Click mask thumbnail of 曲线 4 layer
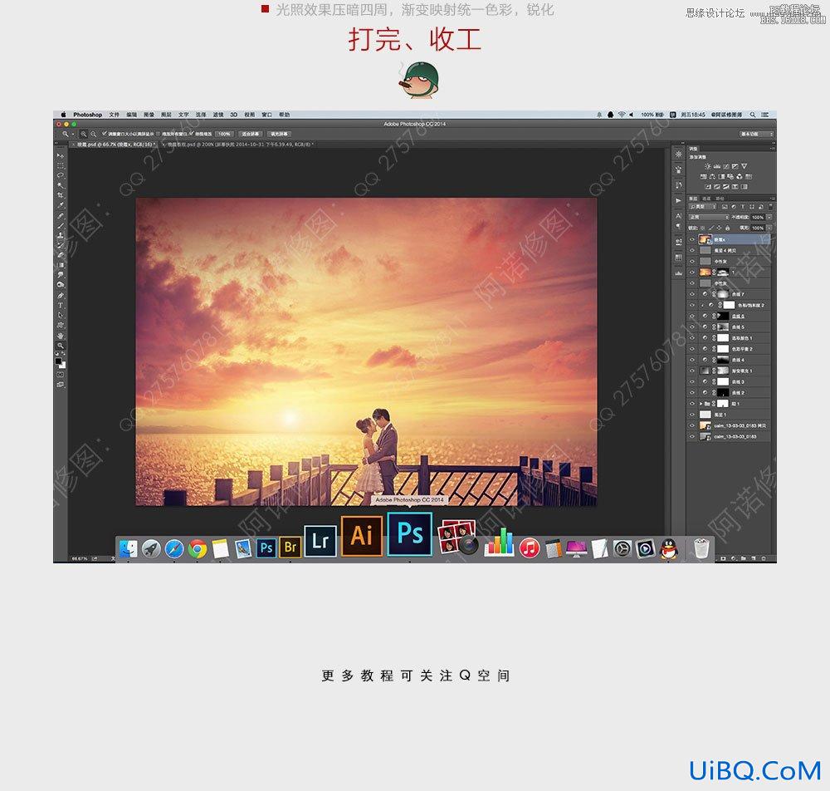The image size is (830, 791). click(723, 360)
